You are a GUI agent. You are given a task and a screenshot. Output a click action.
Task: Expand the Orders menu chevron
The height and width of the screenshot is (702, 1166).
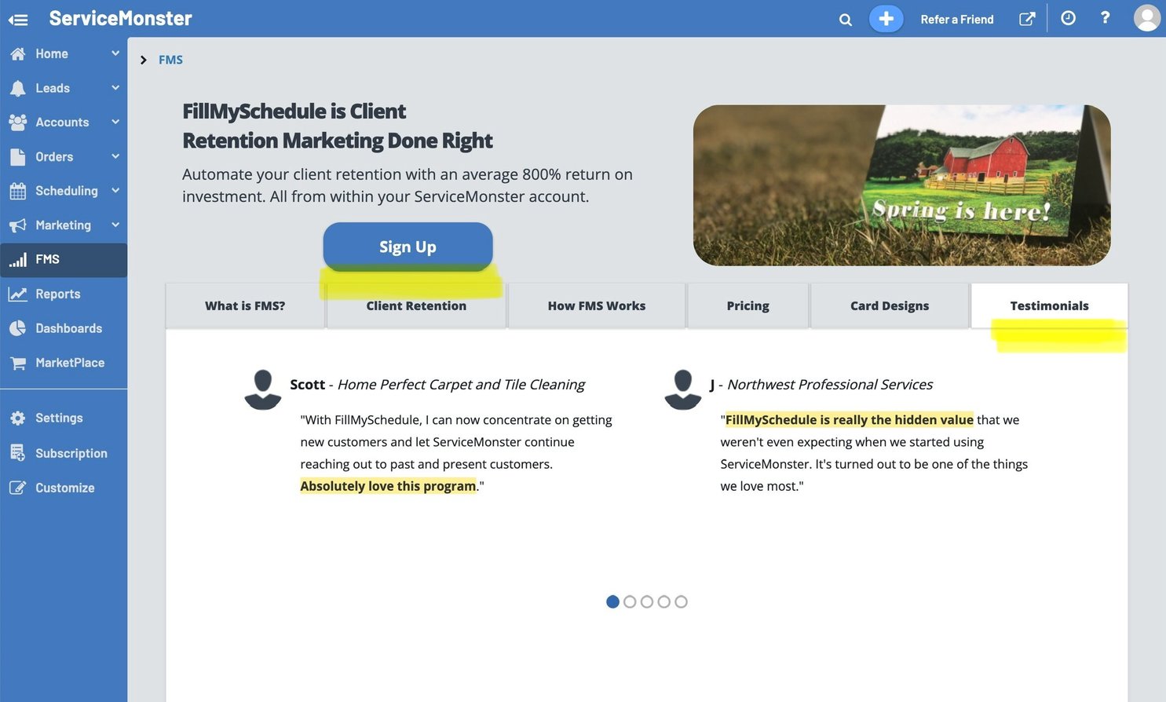point(115,156)
